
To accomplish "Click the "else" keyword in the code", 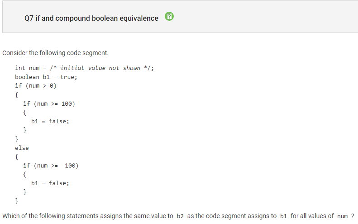I will point(22,148).
